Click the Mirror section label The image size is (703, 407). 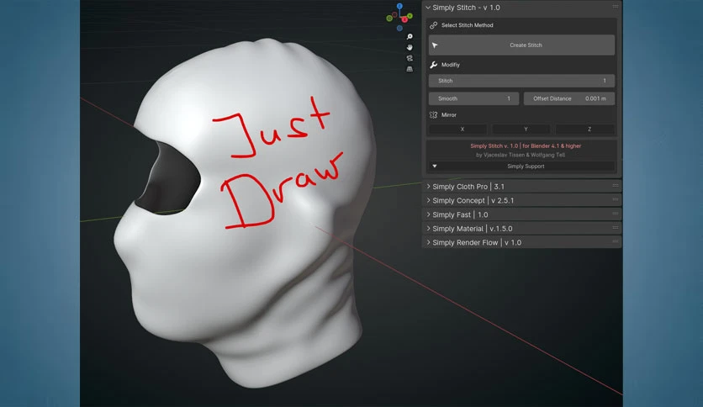coord(449,115)
